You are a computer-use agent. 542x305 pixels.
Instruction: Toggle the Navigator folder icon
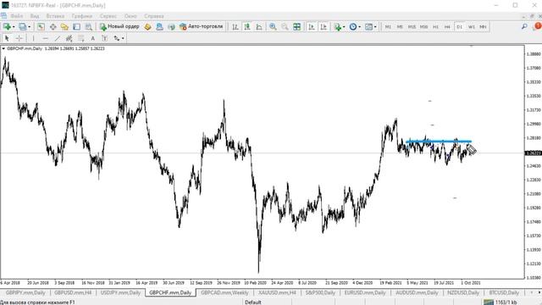click(64, 26)
